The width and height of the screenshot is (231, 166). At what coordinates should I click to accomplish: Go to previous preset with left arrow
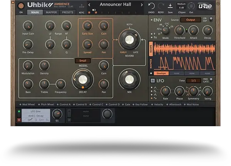(89, 5)
